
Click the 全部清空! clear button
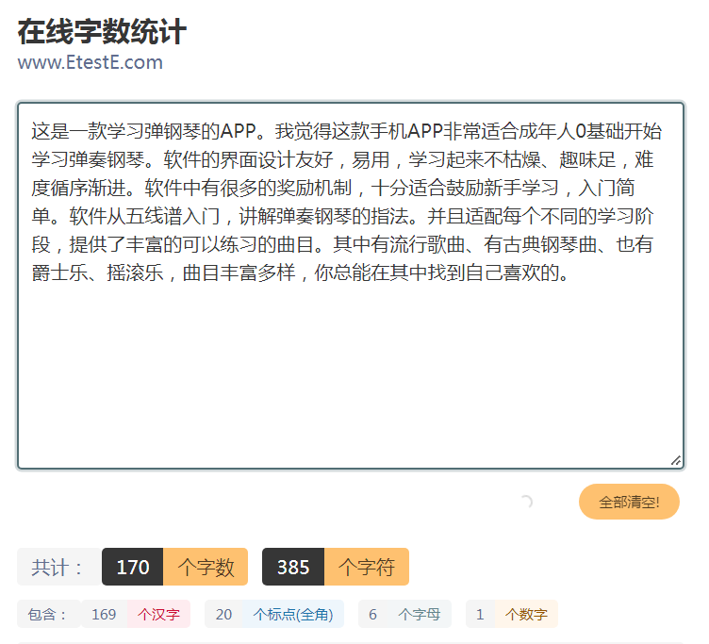[629, 502]
